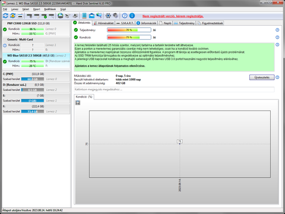Click the D: free space bar

coord(33,90)
